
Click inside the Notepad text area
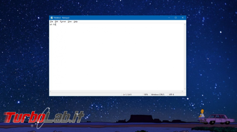[117, 57]
